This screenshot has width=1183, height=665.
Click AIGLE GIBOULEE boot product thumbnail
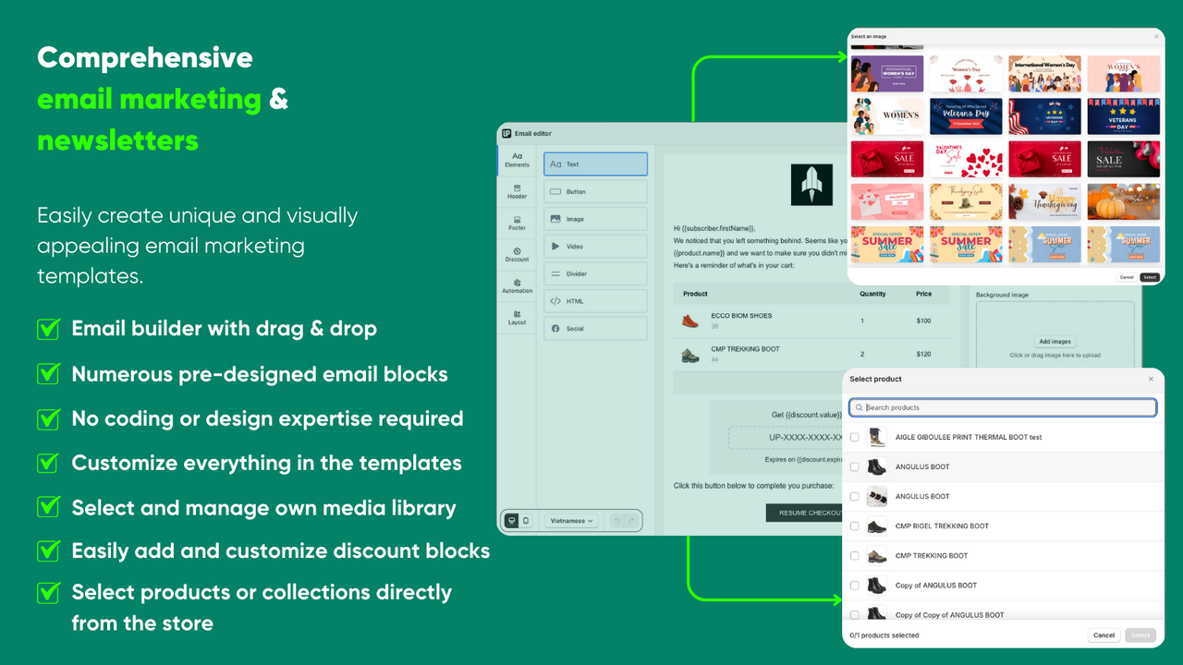click(x=877, y=437)
